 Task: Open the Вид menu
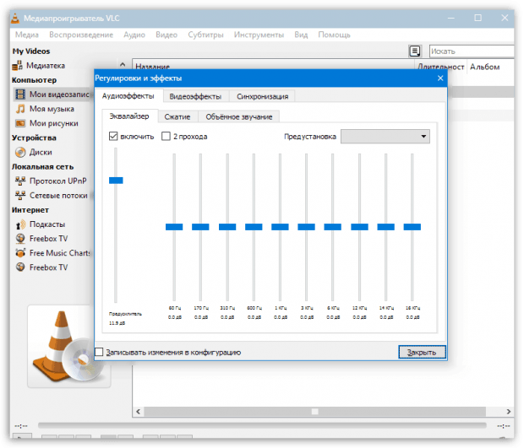pos(301,35)
